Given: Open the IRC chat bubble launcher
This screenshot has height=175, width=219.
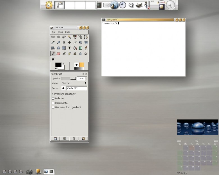Looking at the screenshot, I should point(131,5).
